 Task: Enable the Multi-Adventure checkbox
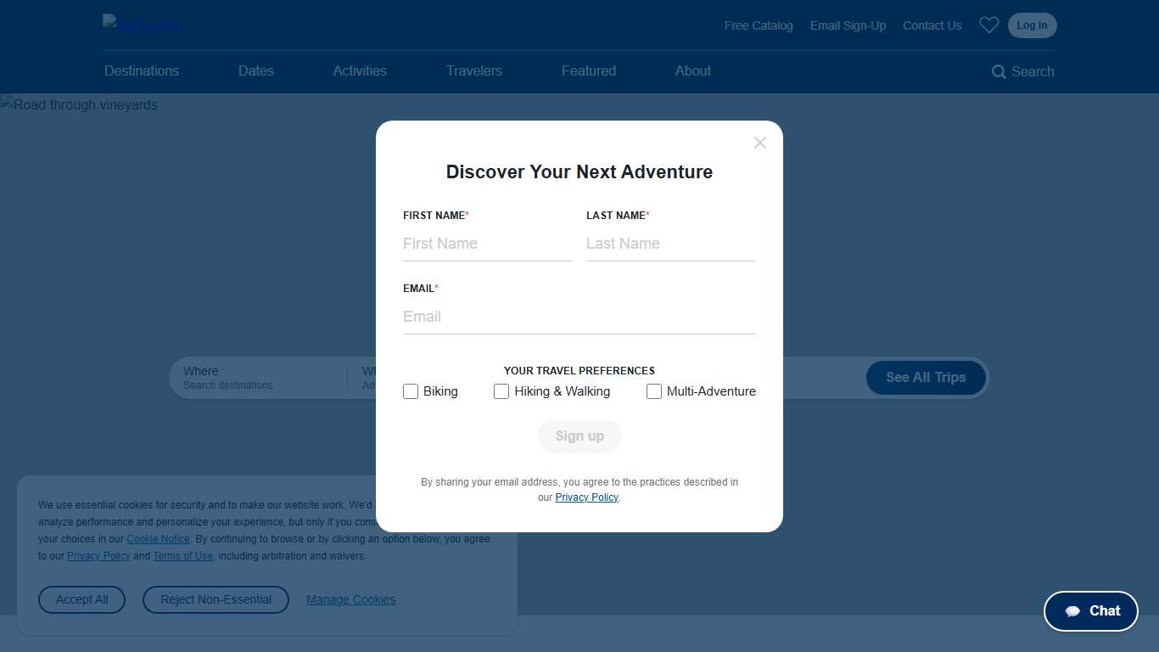point(654,391)
